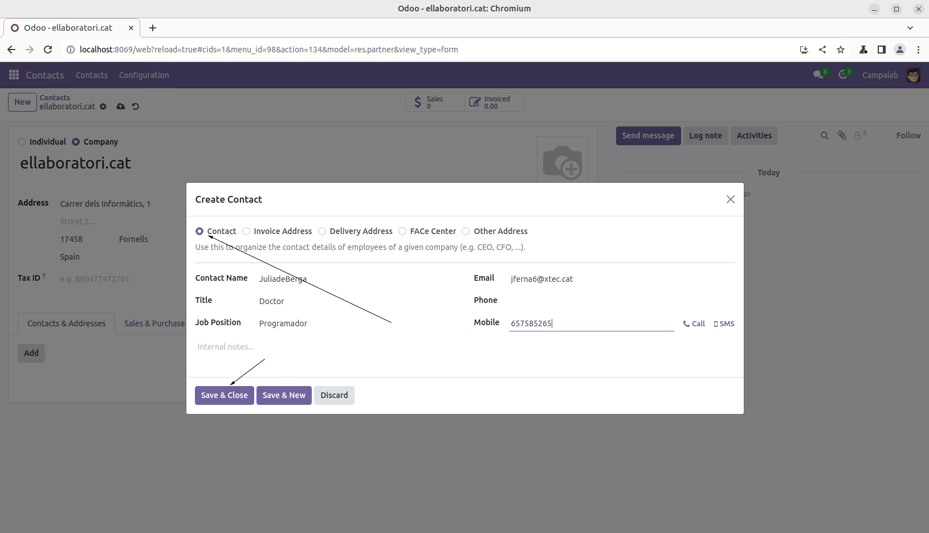This screenshot has width=929, height=533.
Task: Choose the Other Address radio button
Action: [466, 231]
